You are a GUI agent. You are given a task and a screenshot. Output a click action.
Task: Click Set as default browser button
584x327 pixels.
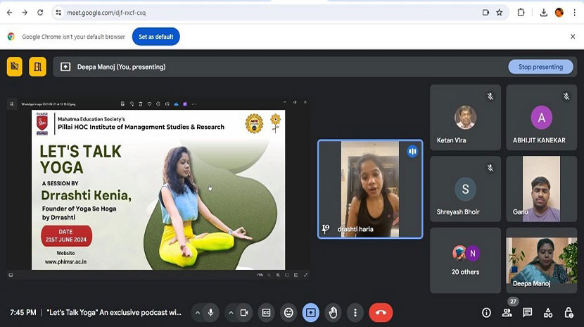(155, 37)
